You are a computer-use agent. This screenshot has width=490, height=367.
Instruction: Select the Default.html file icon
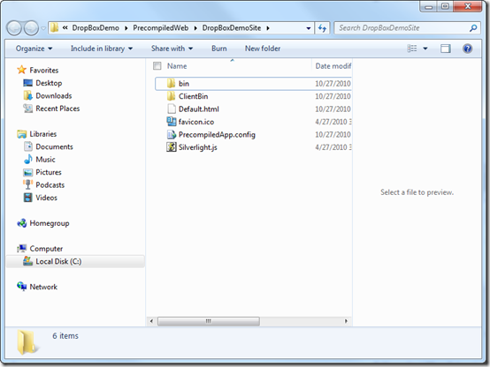coord(172,109)
